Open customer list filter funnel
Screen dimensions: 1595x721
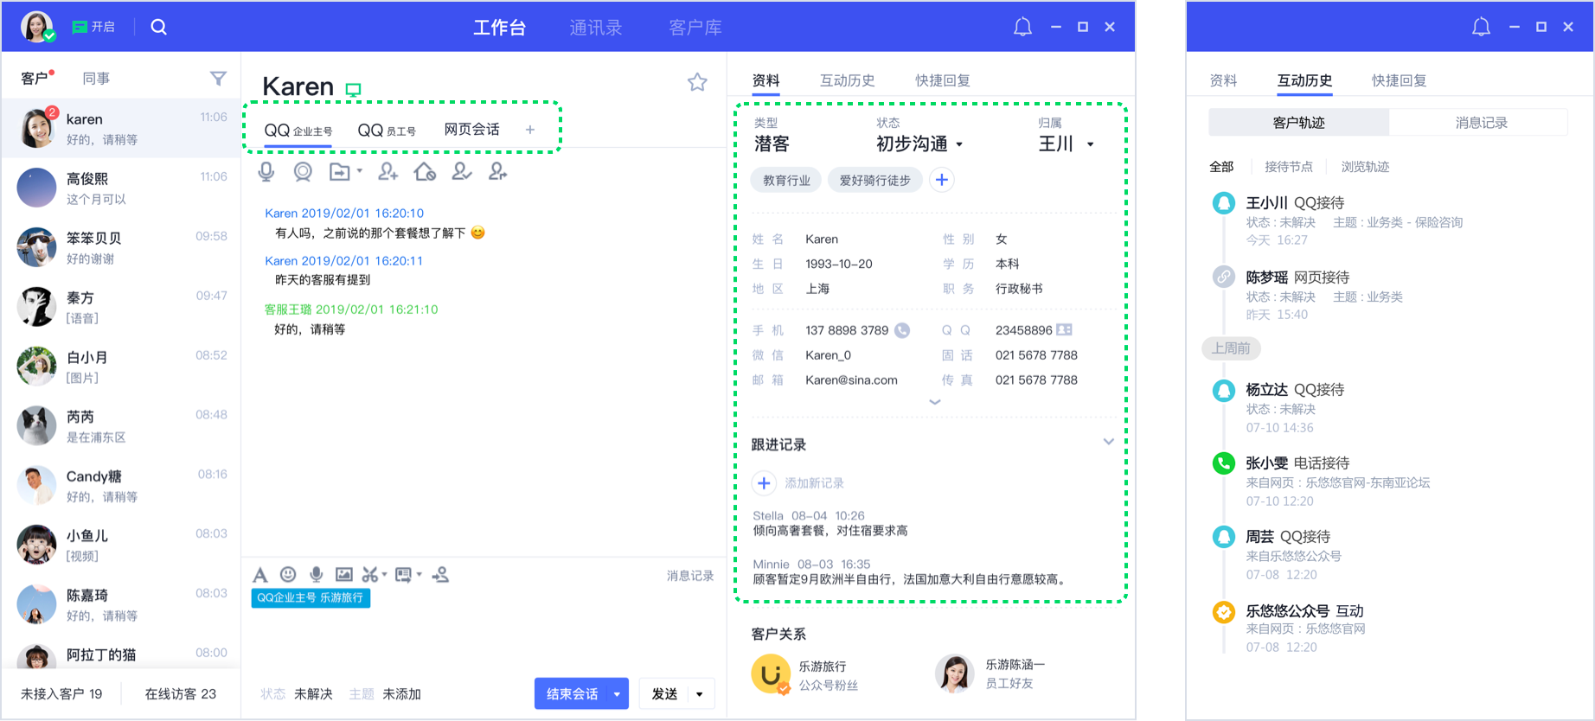click(x=218, y=79)
